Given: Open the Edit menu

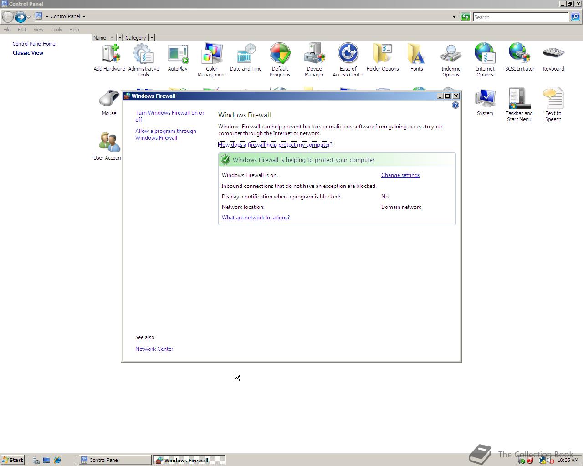Looking at the screenshot, I should tap(22, 30).
